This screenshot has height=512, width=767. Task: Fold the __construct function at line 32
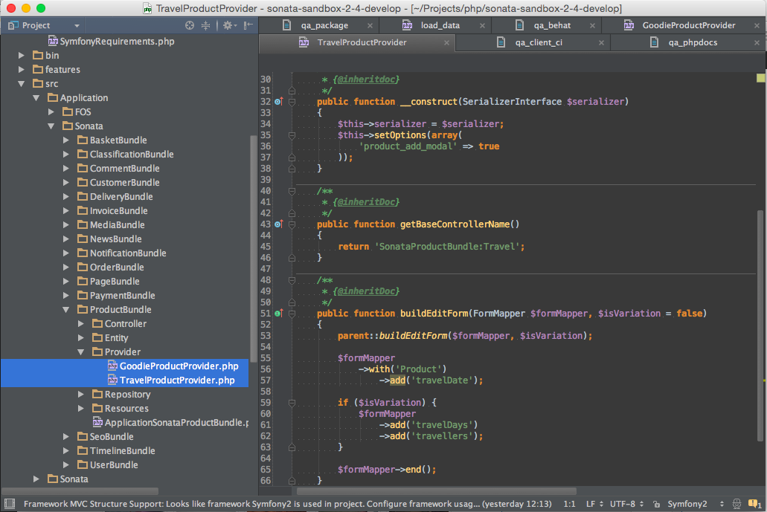point(292,102)
